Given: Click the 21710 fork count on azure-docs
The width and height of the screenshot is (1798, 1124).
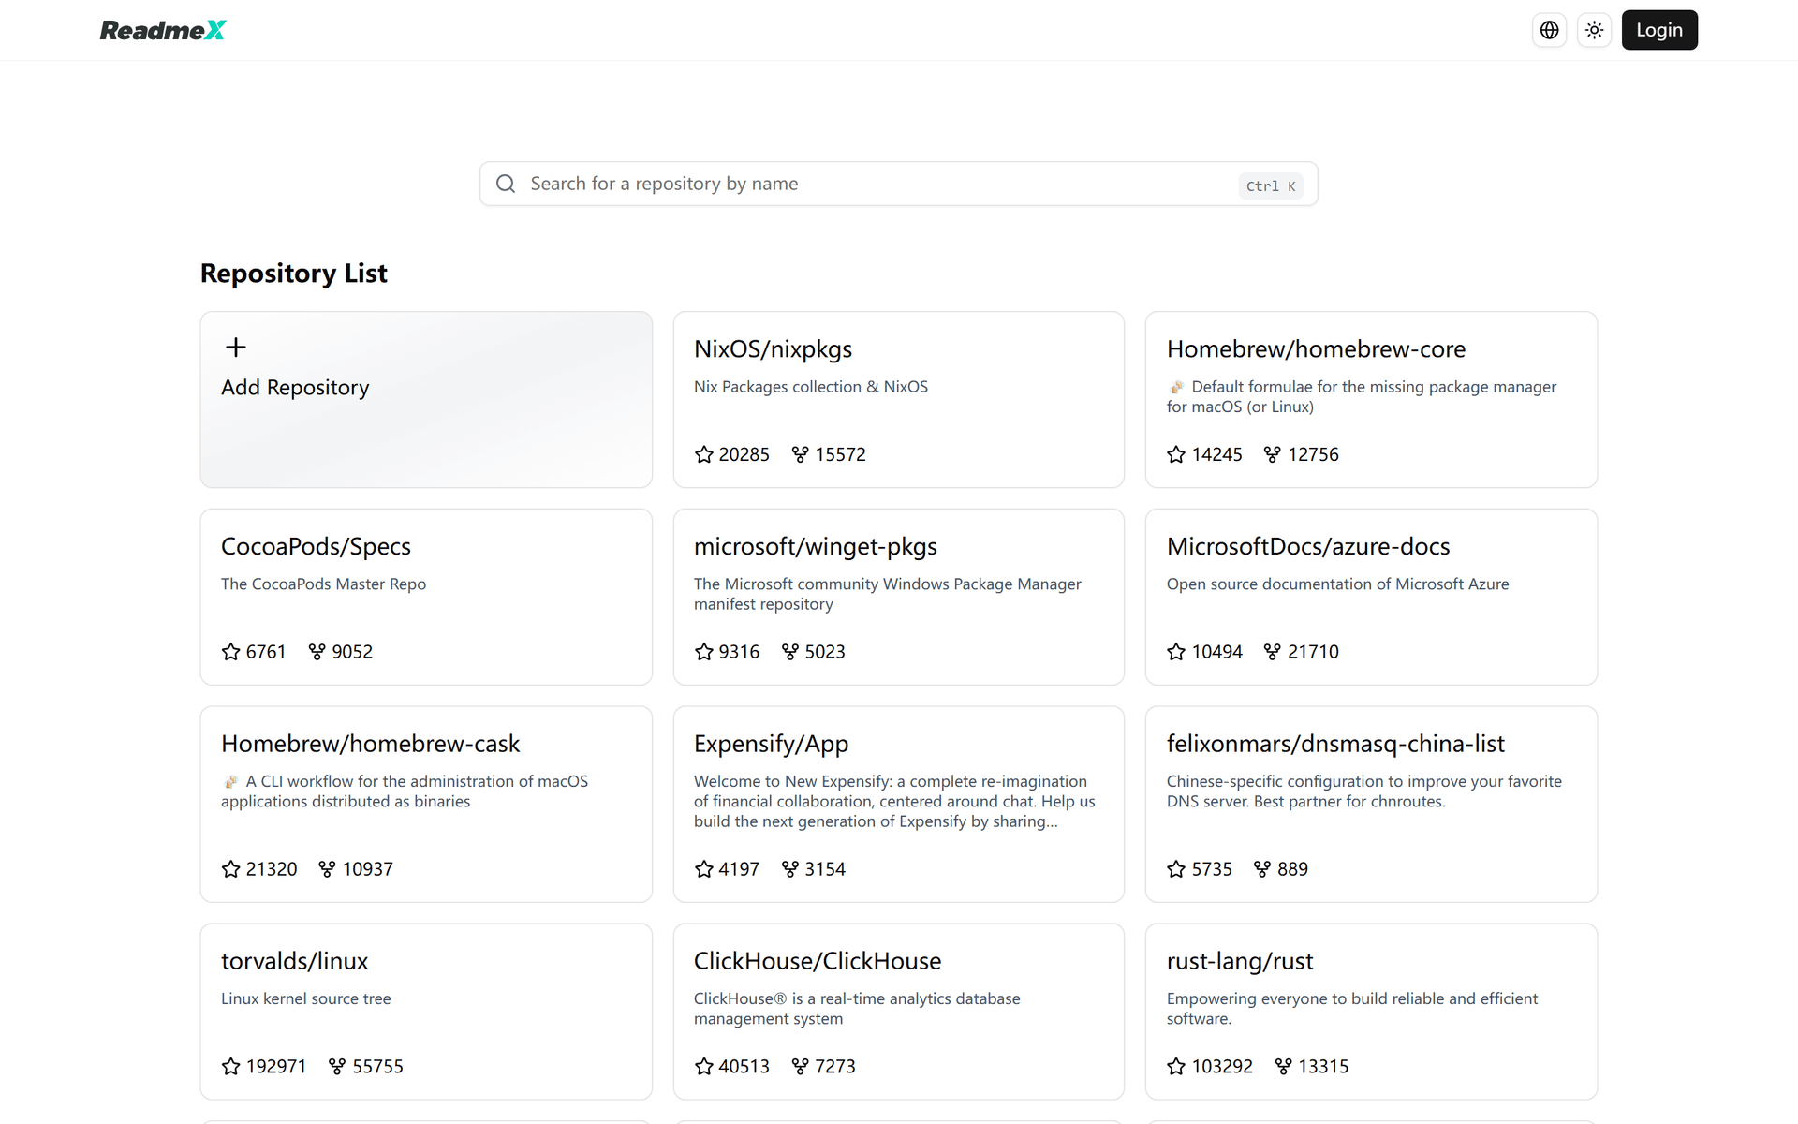Looking at the screenshot, I should click(1313, 652).
